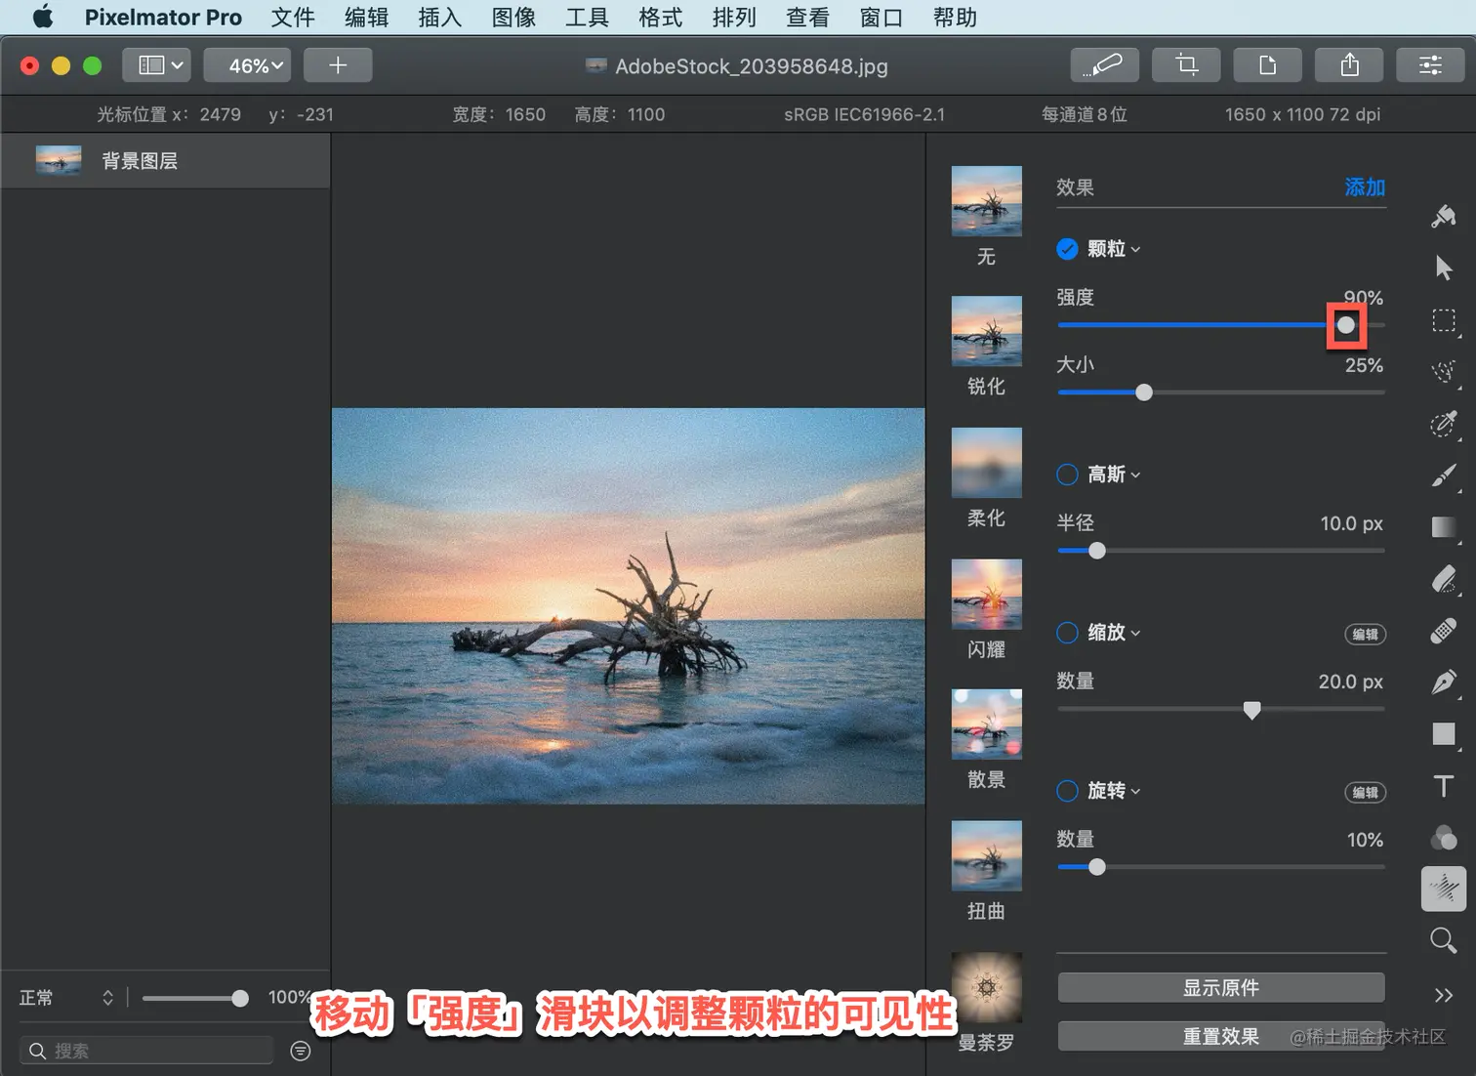The image size is (1476, 1076).
Task: Open the 图像 menu
Action: point(513,18)
